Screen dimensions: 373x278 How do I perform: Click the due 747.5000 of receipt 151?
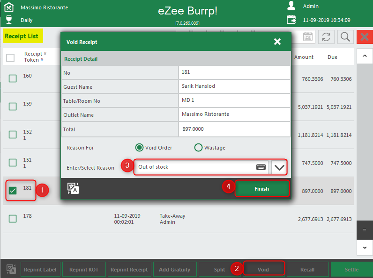click(341, 163)
